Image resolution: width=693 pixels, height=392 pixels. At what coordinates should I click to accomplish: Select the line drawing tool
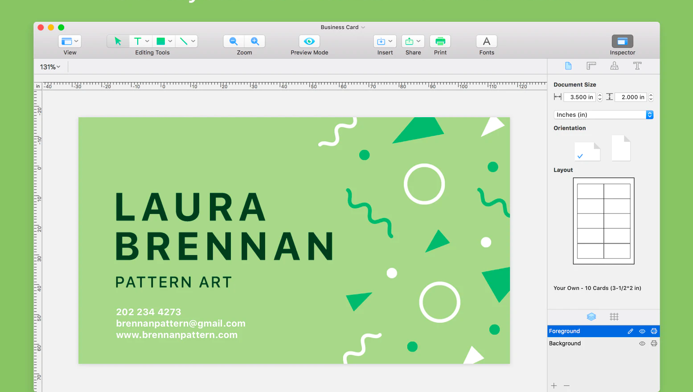pos(183,41)
